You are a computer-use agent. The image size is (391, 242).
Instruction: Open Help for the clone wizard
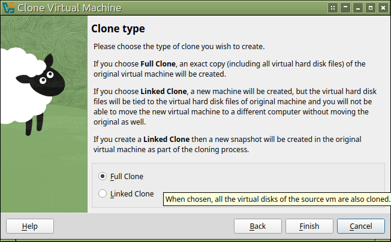click(29, 226)
